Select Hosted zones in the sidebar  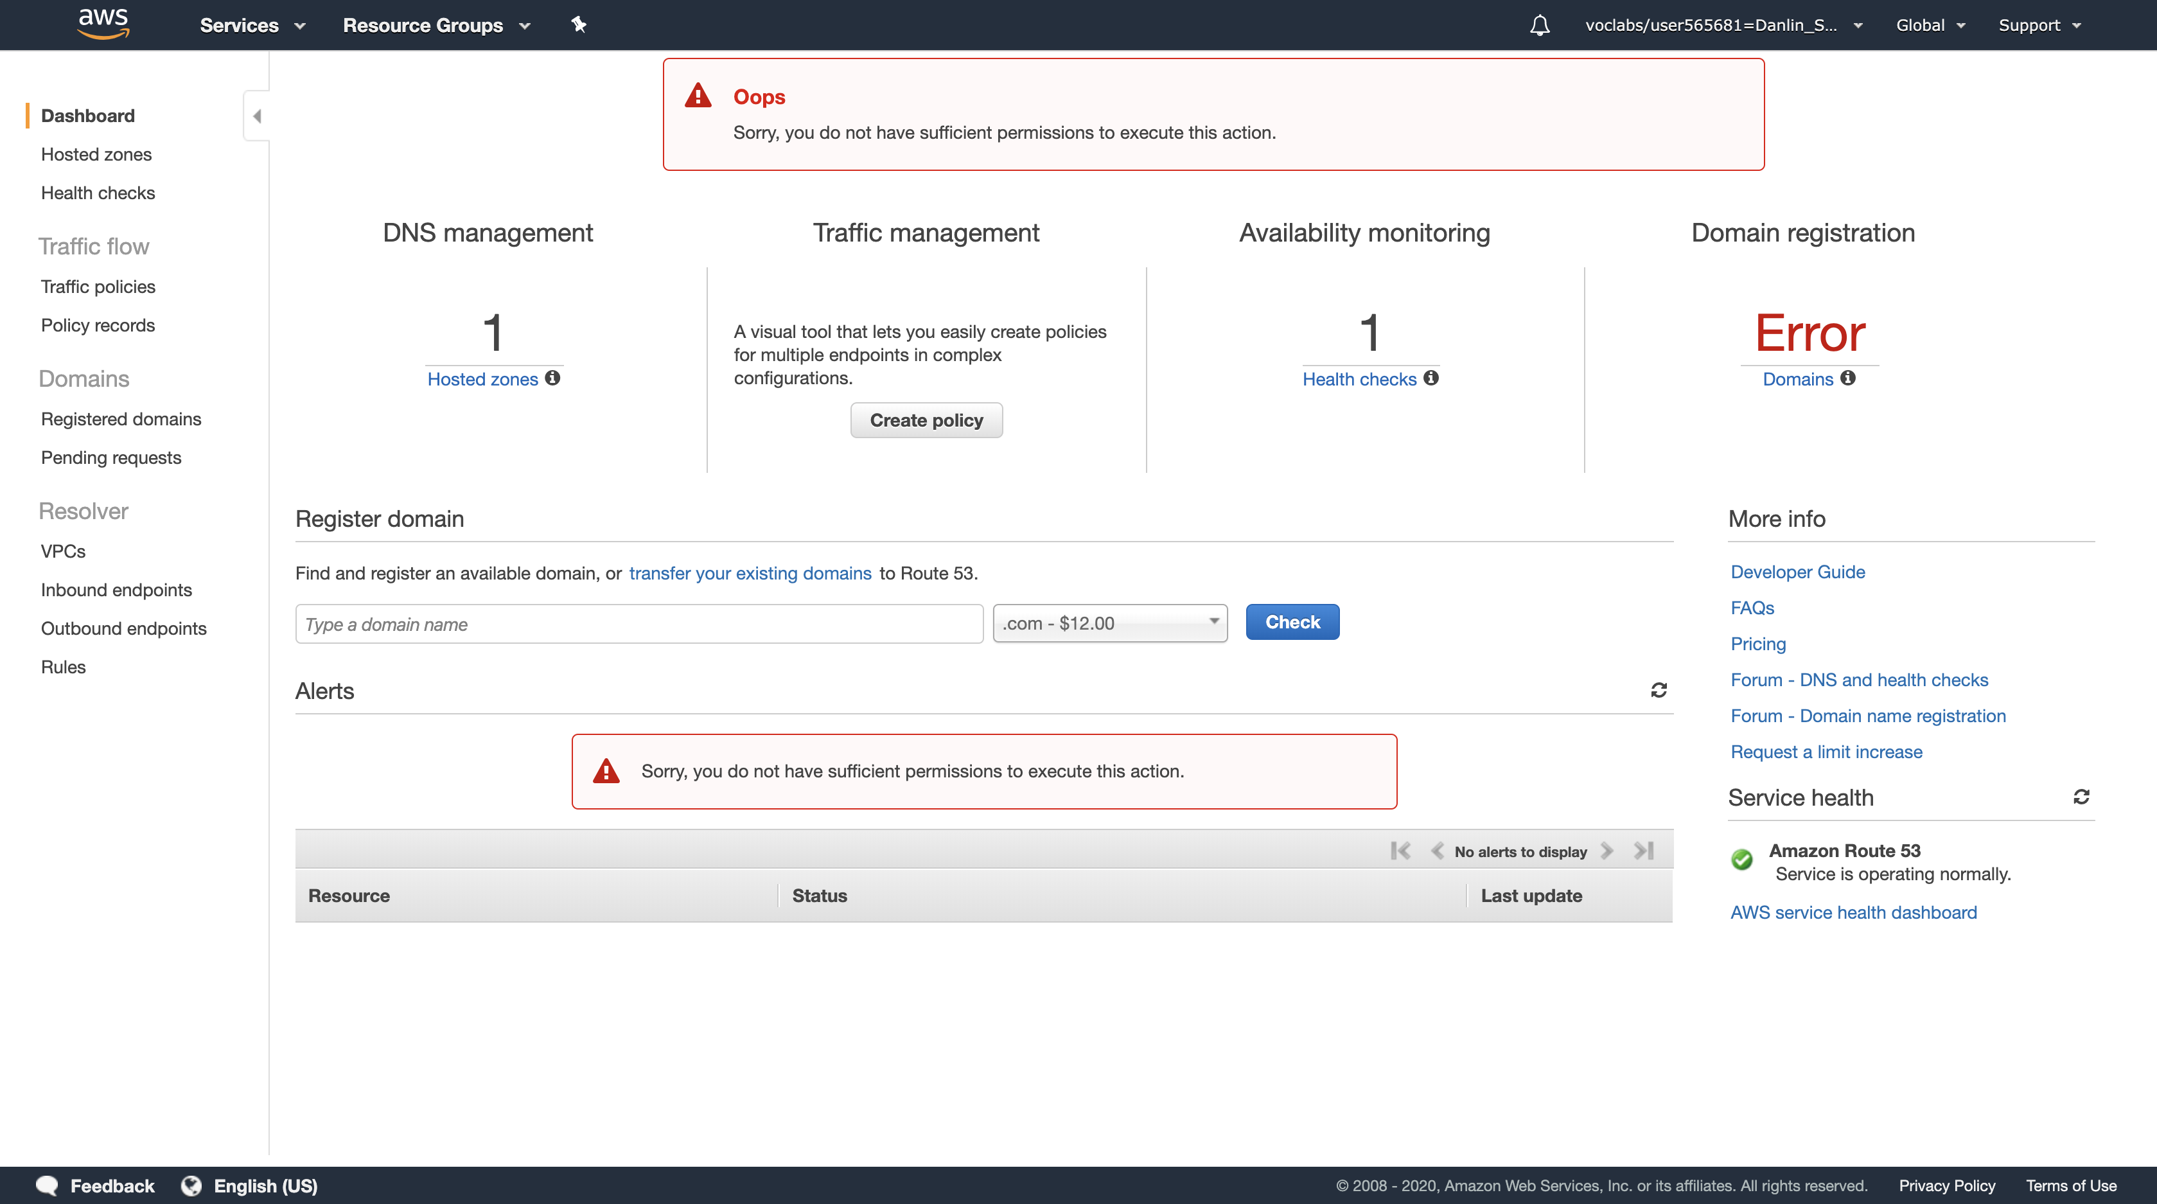click(96, 154)
